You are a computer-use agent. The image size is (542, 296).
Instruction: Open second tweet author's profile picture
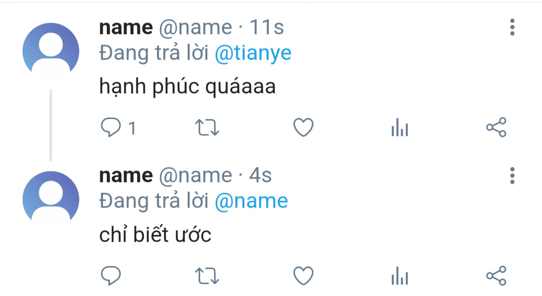tap(51, 199)
